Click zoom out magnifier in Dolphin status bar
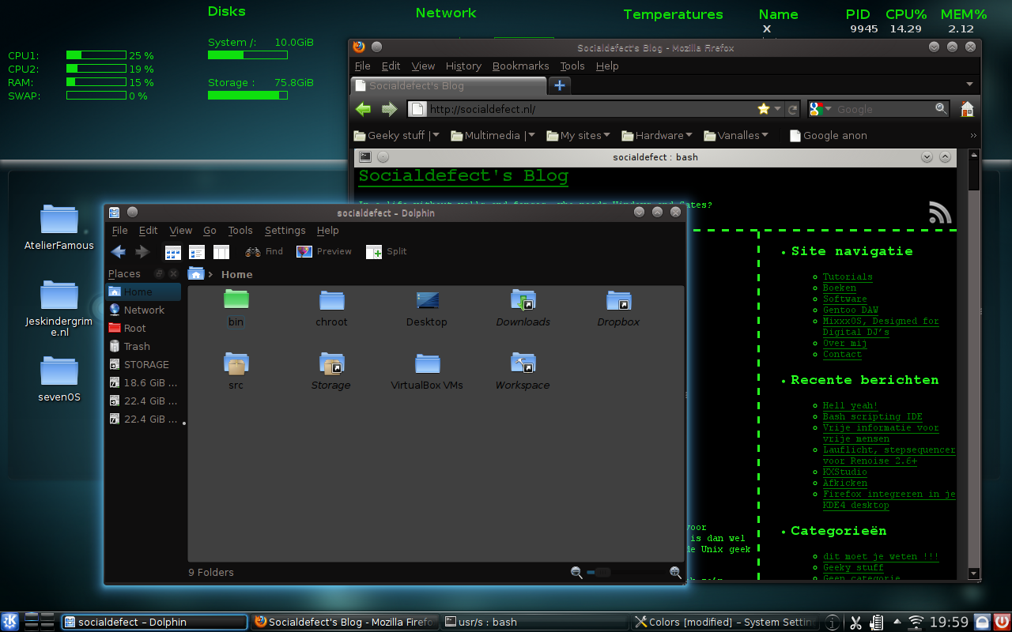The image size is (1012, 632). (576, 572)
